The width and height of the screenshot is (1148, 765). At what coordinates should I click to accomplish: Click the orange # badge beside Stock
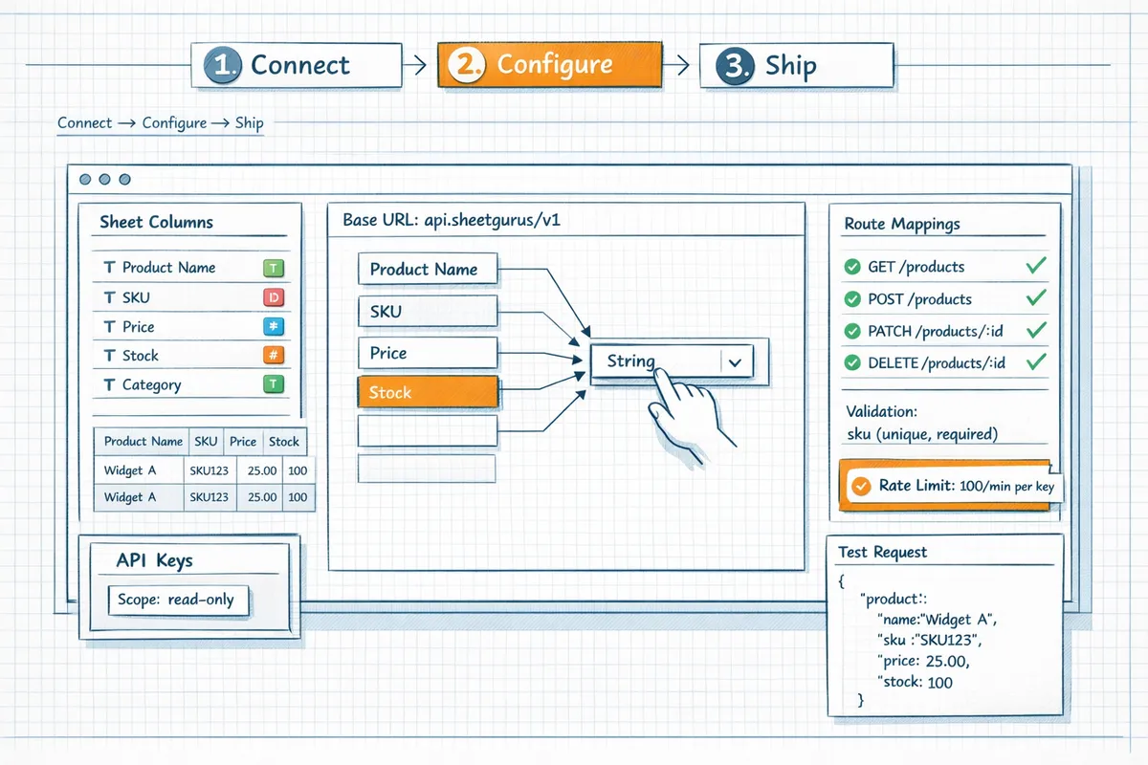[273, 355]
